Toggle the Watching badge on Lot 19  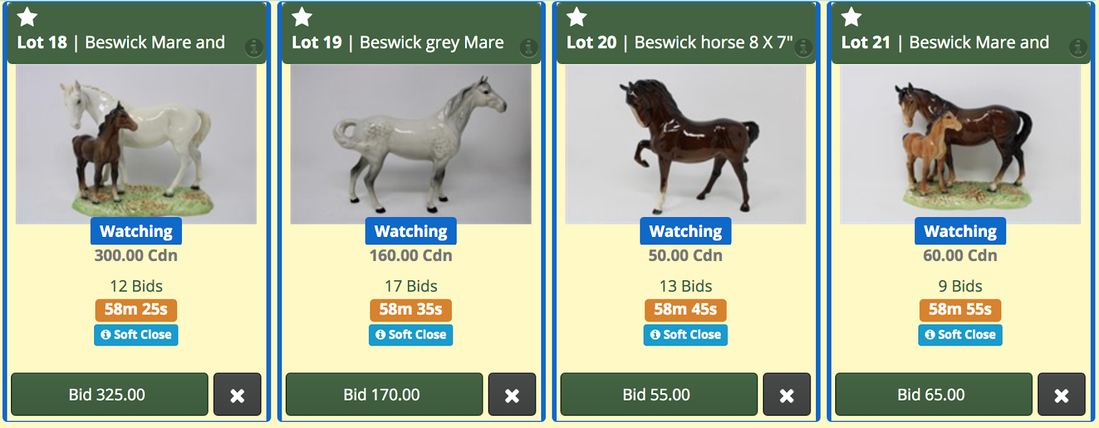pyautogui.click(x=411, y=231)
